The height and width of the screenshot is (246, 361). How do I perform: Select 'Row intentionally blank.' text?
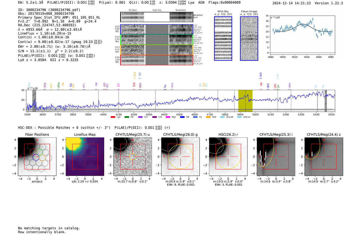pos(42,232)
